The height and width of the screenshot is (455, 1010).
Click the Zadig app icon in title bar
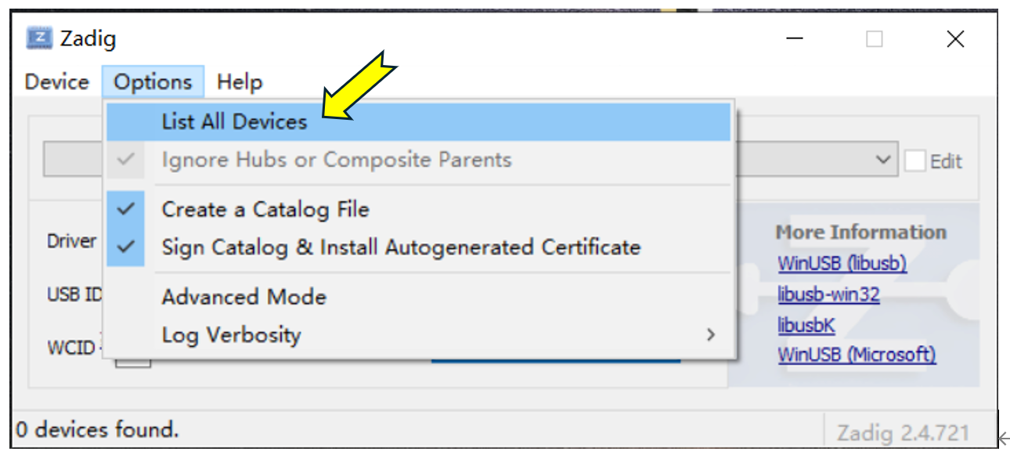pos(39,38)
